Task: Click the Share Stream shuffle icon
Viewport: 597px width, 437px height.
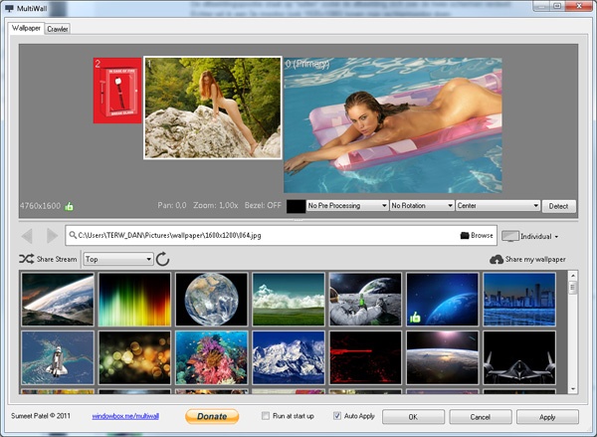Action: click(x=27, y=259)
